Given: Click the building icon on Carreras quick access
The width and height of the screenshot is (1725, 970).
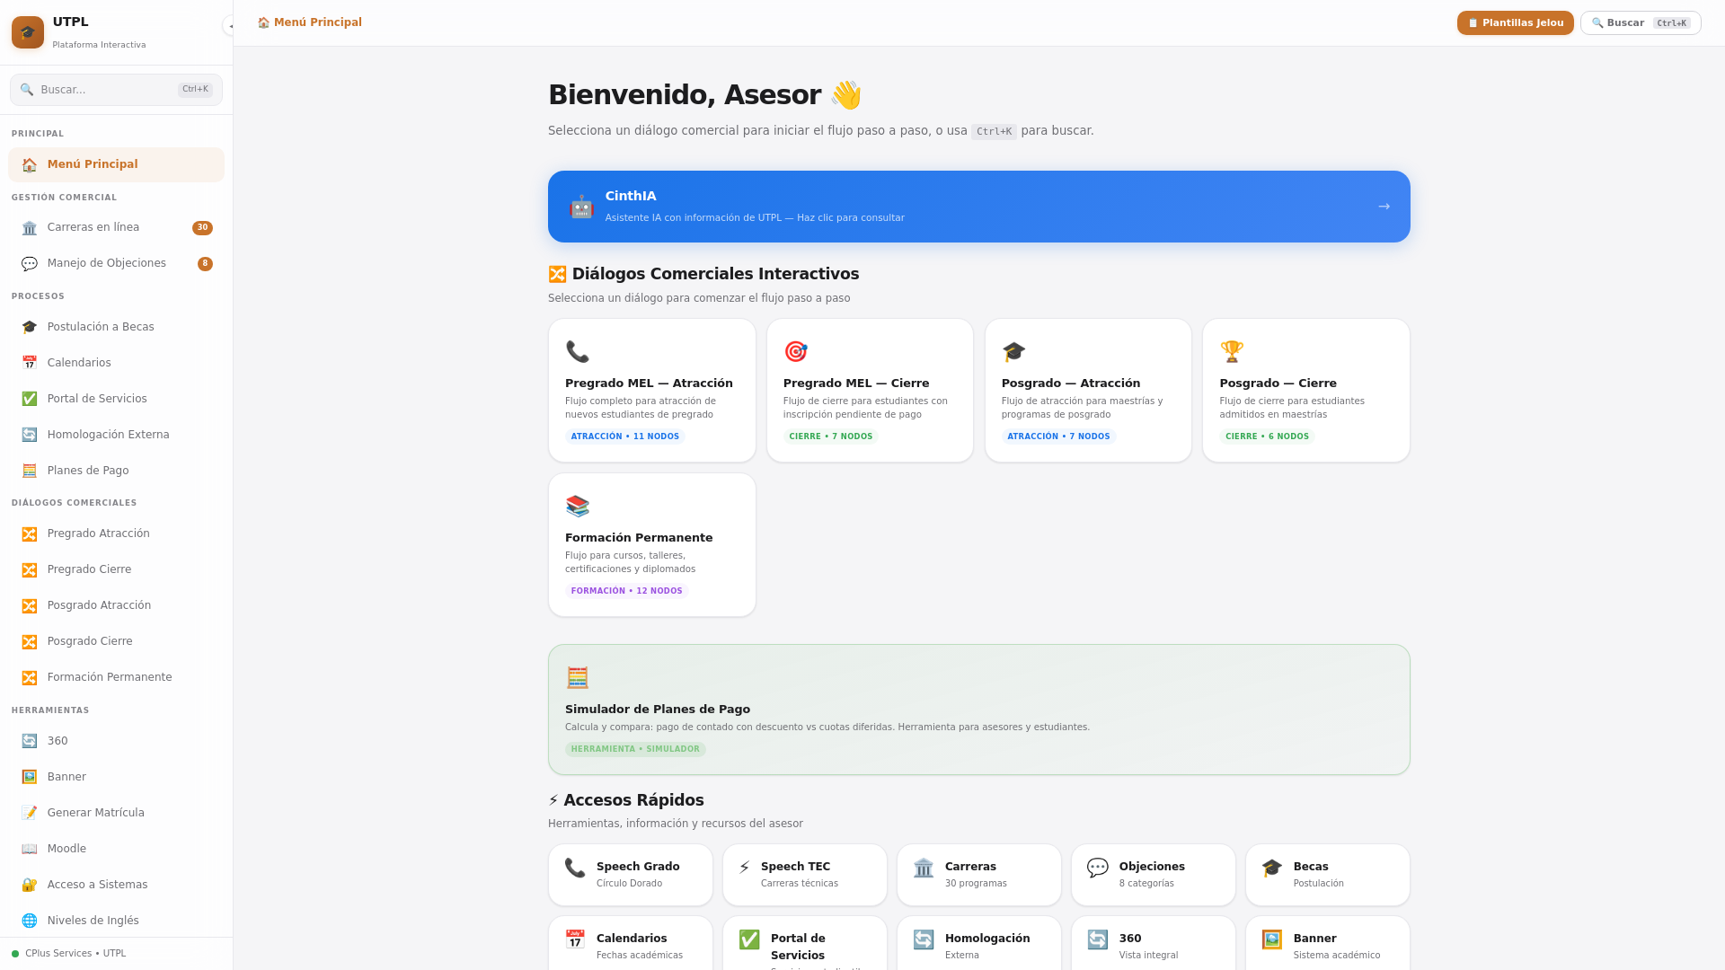Looking at the screenshot, I should point(924,868).
